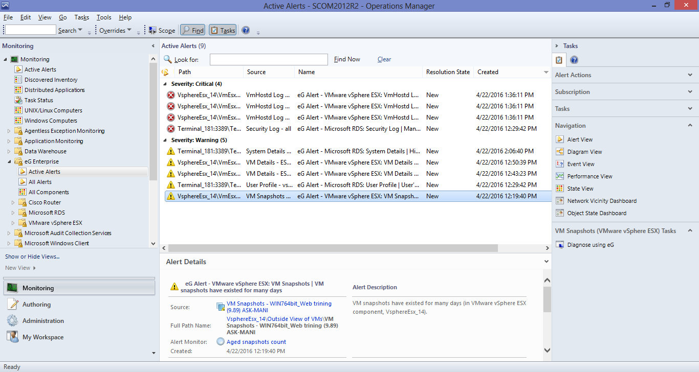Open Network Vicinity Dashboard icon
This screenshot has height=372, width=699.
click(559, 201)
